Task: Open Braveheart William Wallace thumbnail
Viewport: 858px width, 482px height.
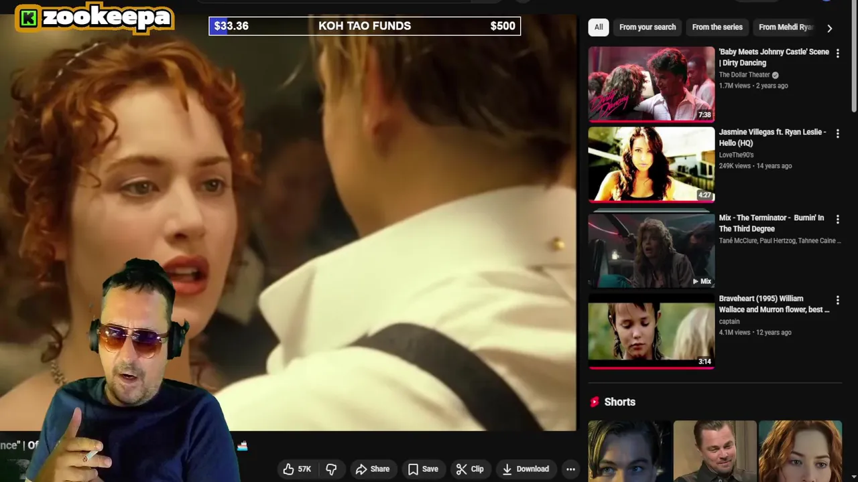Action: [x=652, y=331]
